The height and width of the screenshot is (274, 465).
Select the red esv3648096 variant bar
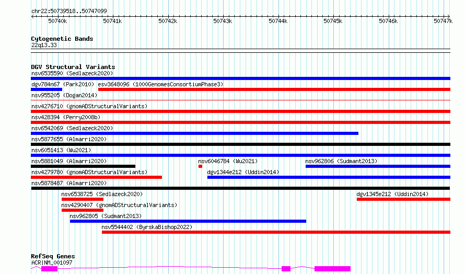(x=274, y=89)
